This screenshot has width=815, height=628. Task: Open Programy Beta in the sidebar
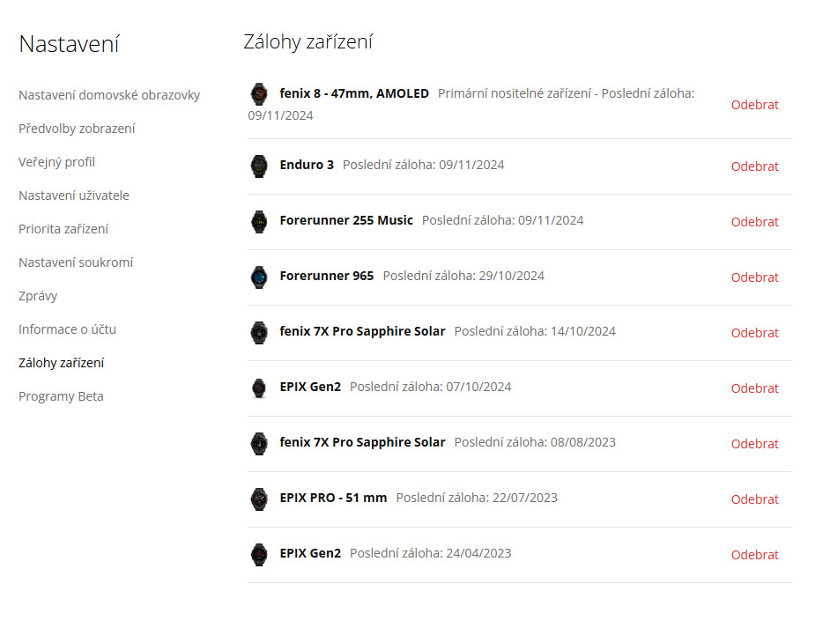(62, 396)
